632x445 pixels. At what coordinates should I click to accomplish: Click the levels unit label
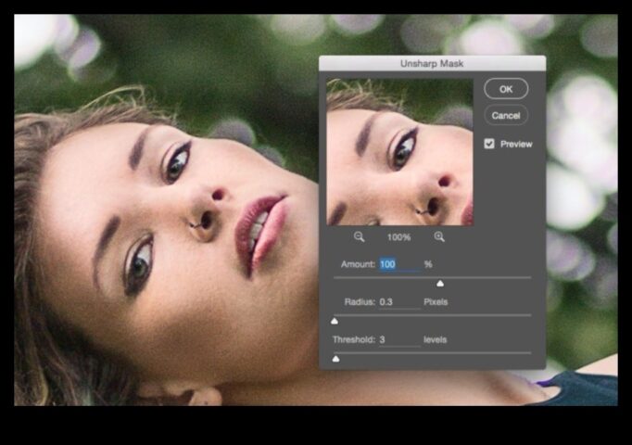pyautogui.click(x=435, y=340)
